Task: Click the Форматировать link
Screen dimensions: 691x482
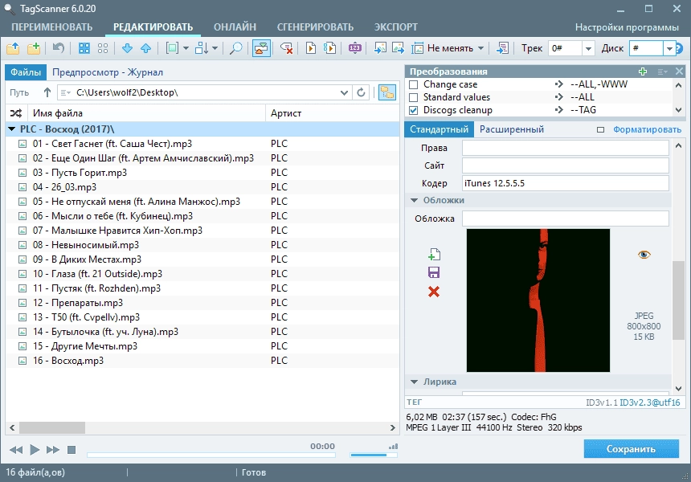Action: (647, 130)
